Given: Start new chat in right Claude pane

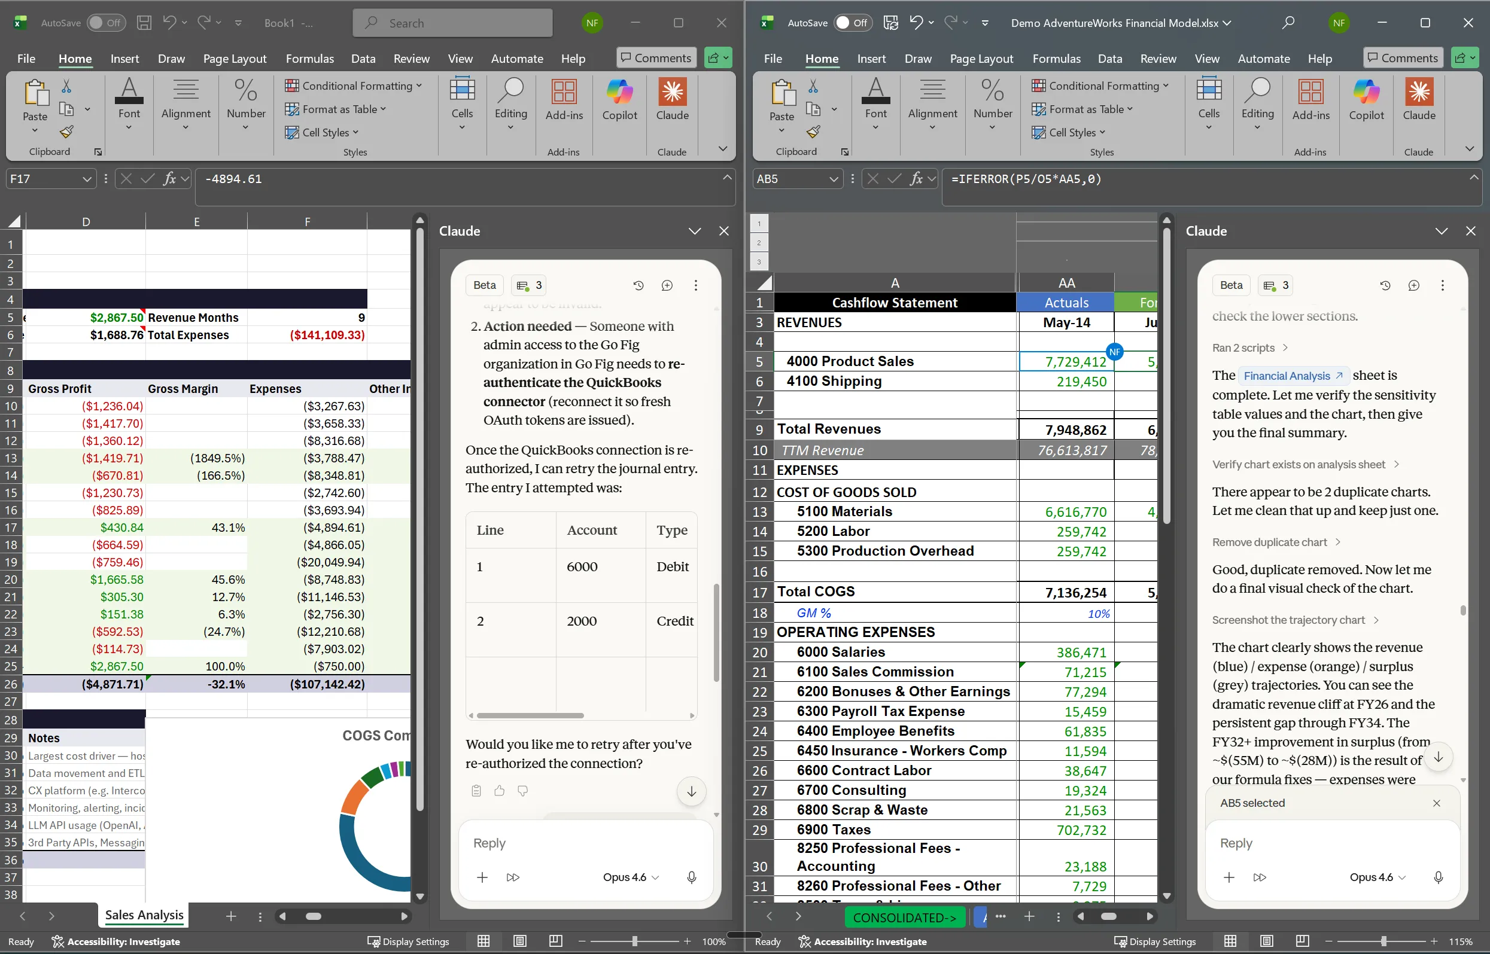Looking at the screenshot, I should pos(1413,285).
